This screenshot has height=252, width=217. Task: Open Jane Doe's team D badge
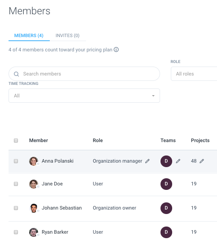coord(166,184)
